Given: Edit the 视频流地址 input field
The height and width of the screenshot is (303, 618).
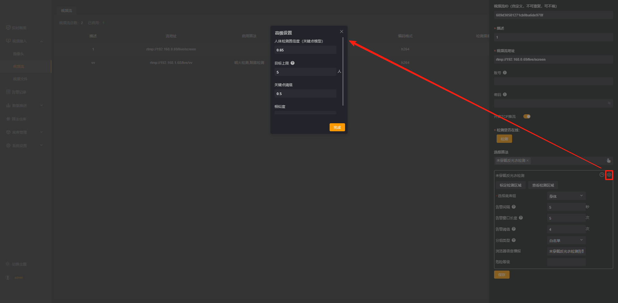Looking at the screenshot, I should pos(553,59).
